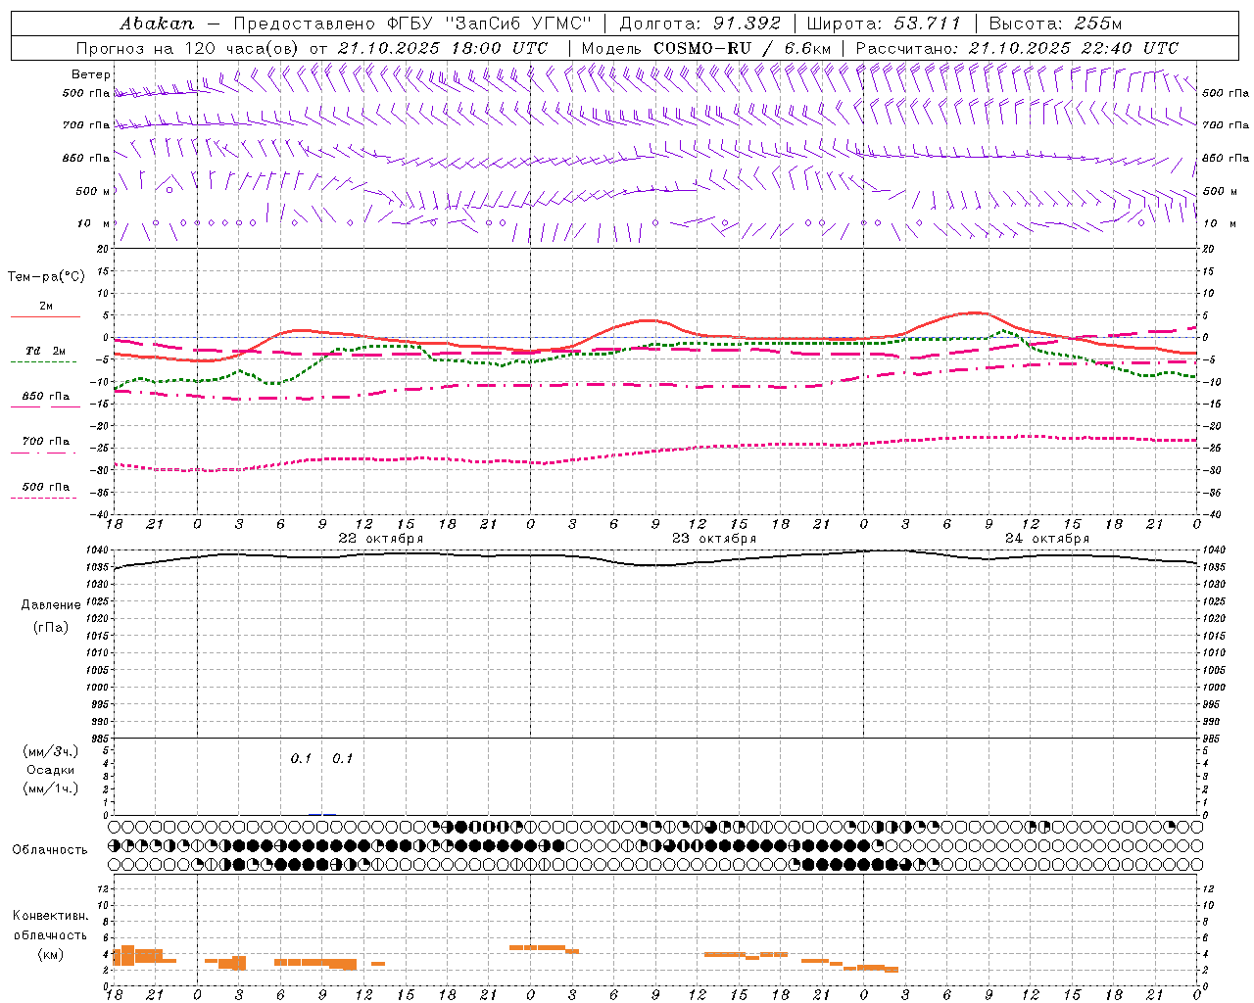Click the (гПа) unit label under Давление
Viewport: 1254px width, 1003px height.
[x=51, y=628]
